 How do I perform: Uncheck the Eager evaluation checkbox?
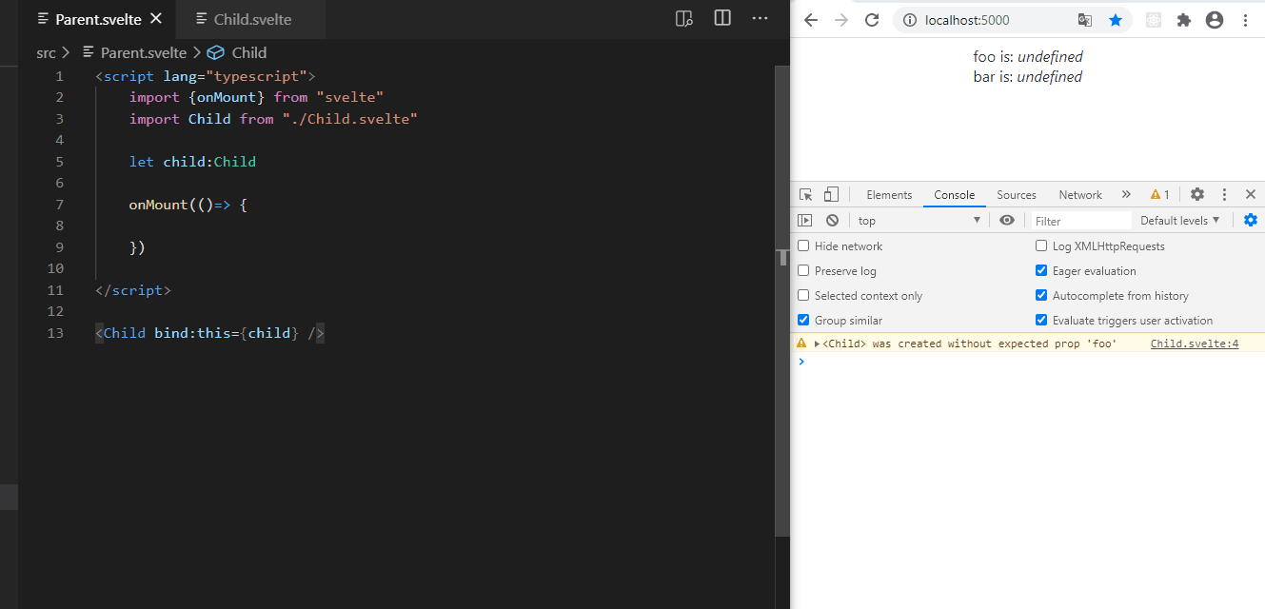click(x=1041, y=270)
